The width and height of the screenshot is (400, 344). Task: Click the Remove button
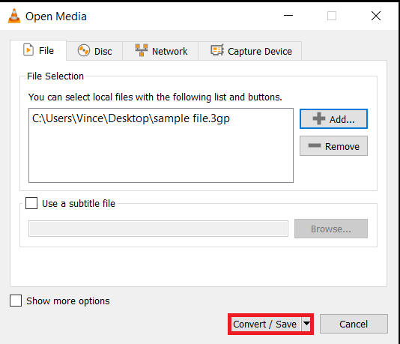pos(333,146)
